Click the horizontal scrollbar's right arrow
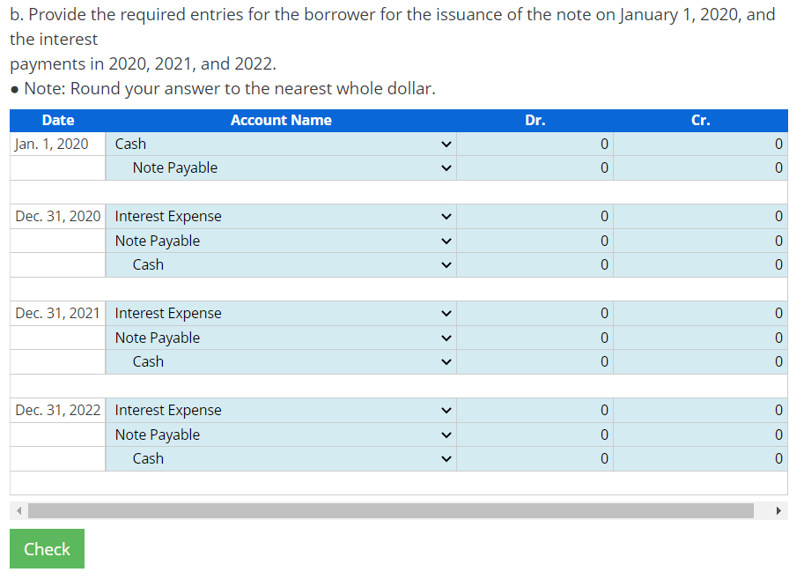 point(778,510)
